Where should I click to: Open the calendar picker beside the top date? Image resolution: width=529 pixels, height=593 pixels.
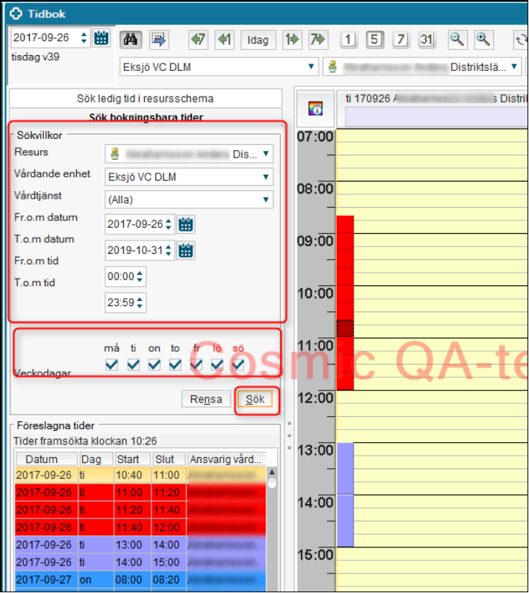pyautogui.click(x=102, y=38)
